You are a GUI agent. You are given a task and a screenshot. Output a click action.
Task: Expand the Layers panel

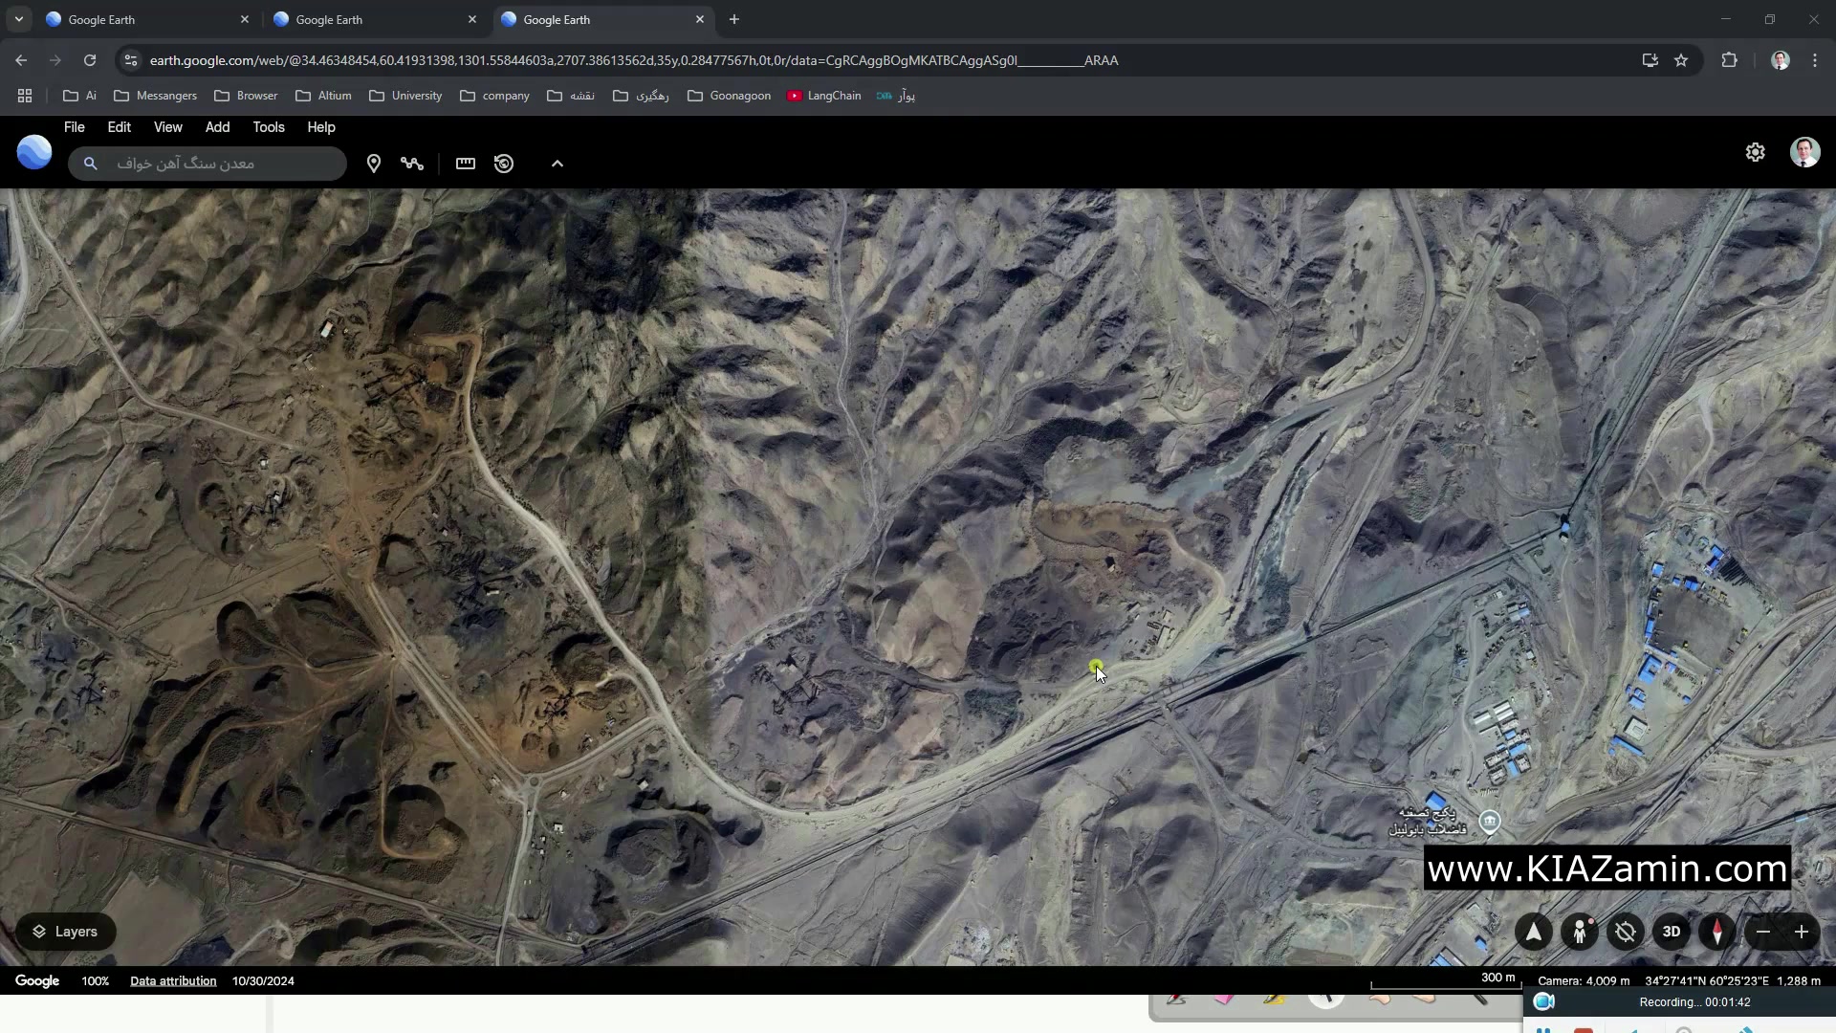(65, 932)
